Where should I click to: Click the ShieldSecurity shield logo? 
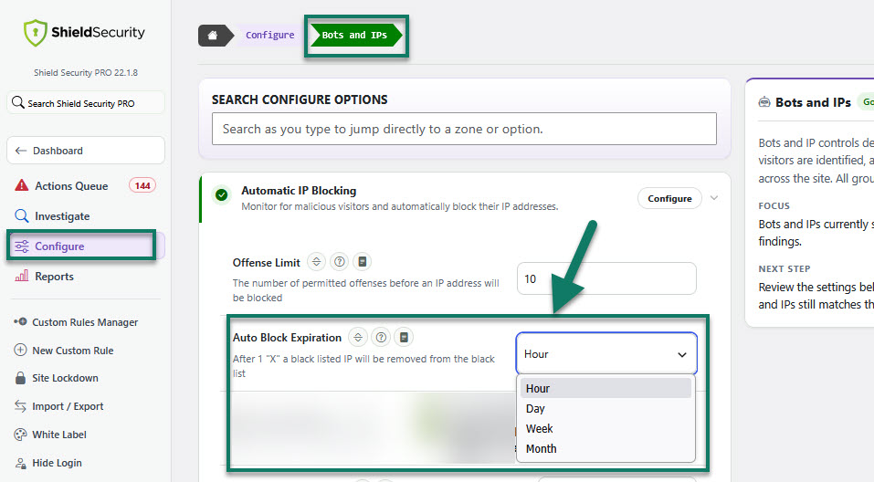(x=35, y=33)
